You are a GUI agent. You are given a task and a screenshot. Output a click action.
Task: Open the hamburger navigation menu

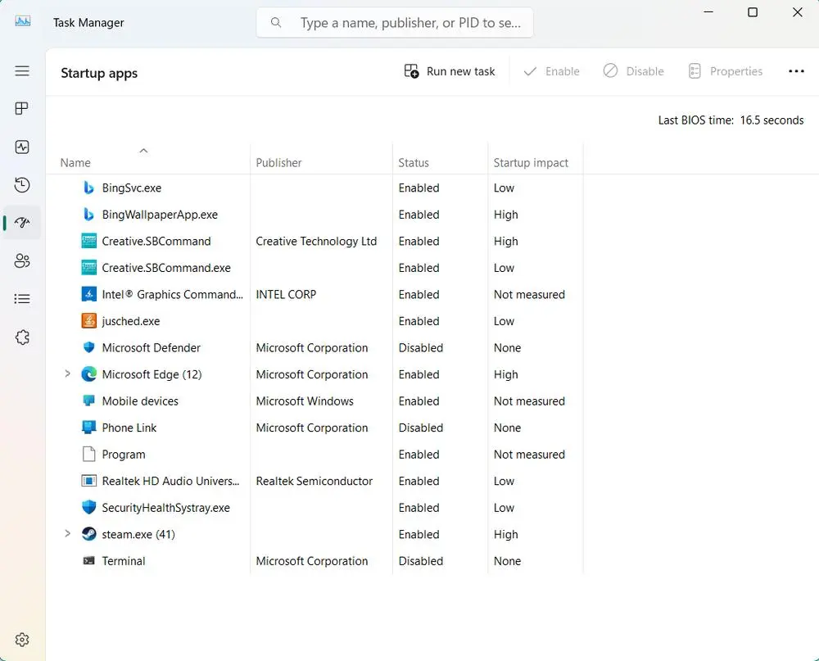22,71
